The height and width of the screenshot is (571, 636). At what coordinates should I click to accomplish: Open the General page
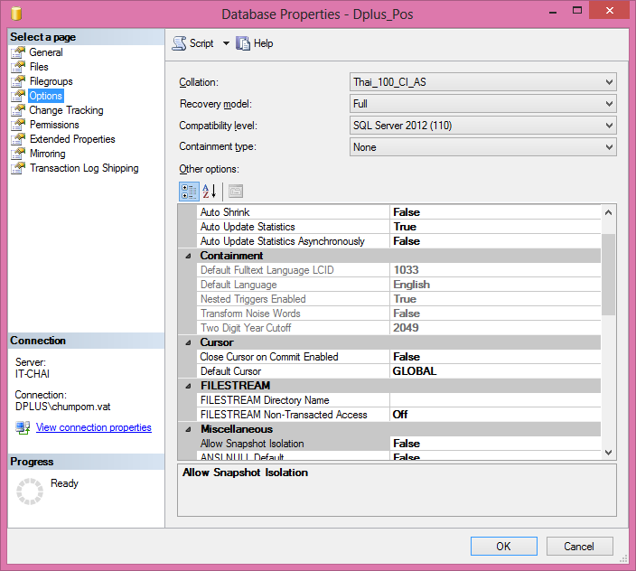pos(46,52)
